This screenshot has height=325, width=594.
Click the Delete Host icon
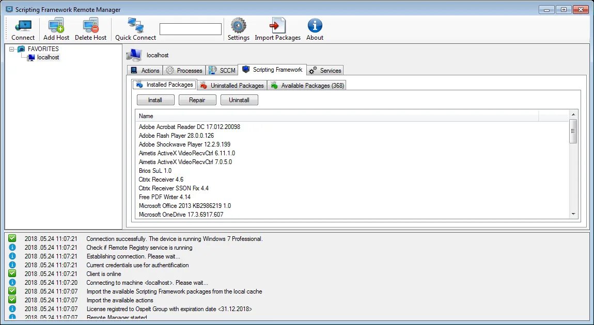[91, 26]
